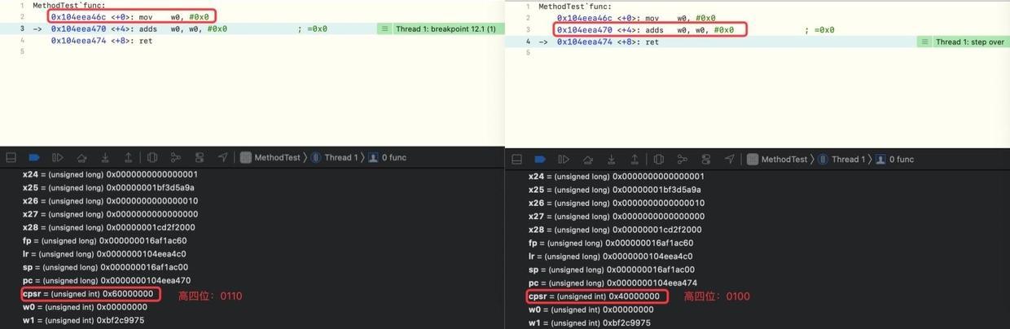This screenshot has width=1010, height=329.
Task: Open Debug Memory Graph in left window
Action: click(176, 158)
